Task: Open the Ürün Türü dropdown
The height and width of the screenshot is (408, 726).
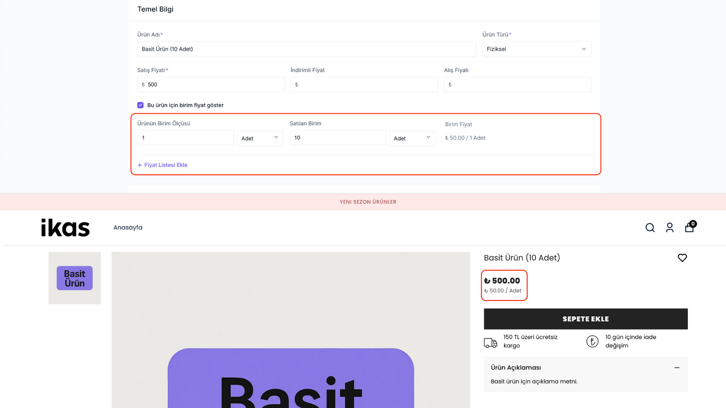Action: (x=537, y=49)
